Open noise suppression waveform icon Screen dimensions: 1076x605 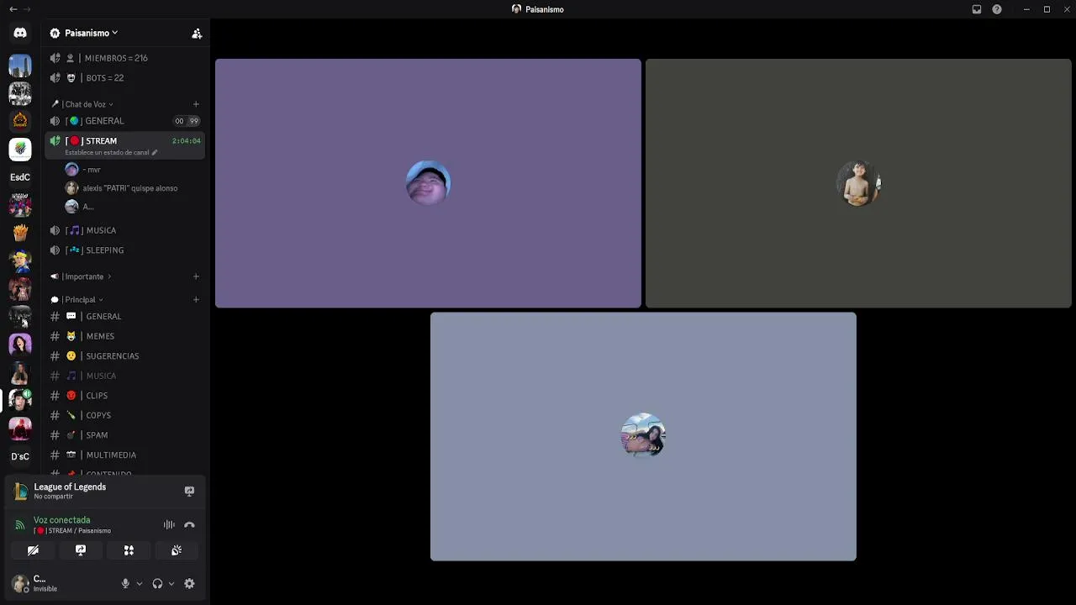click(169, 525)
